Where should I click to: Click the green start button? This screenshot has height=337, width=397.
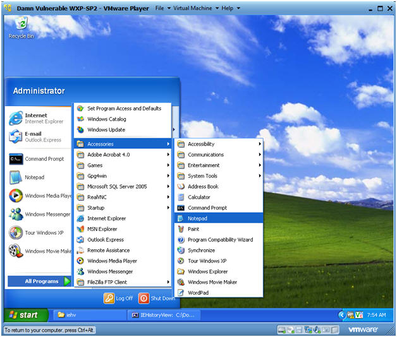pos(26,315)
